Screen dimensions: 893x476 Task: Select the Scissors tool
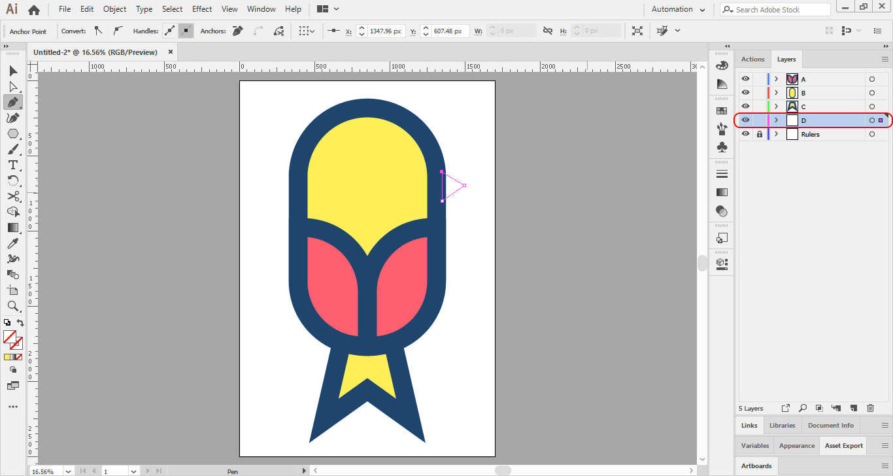[x=13, y=196]
